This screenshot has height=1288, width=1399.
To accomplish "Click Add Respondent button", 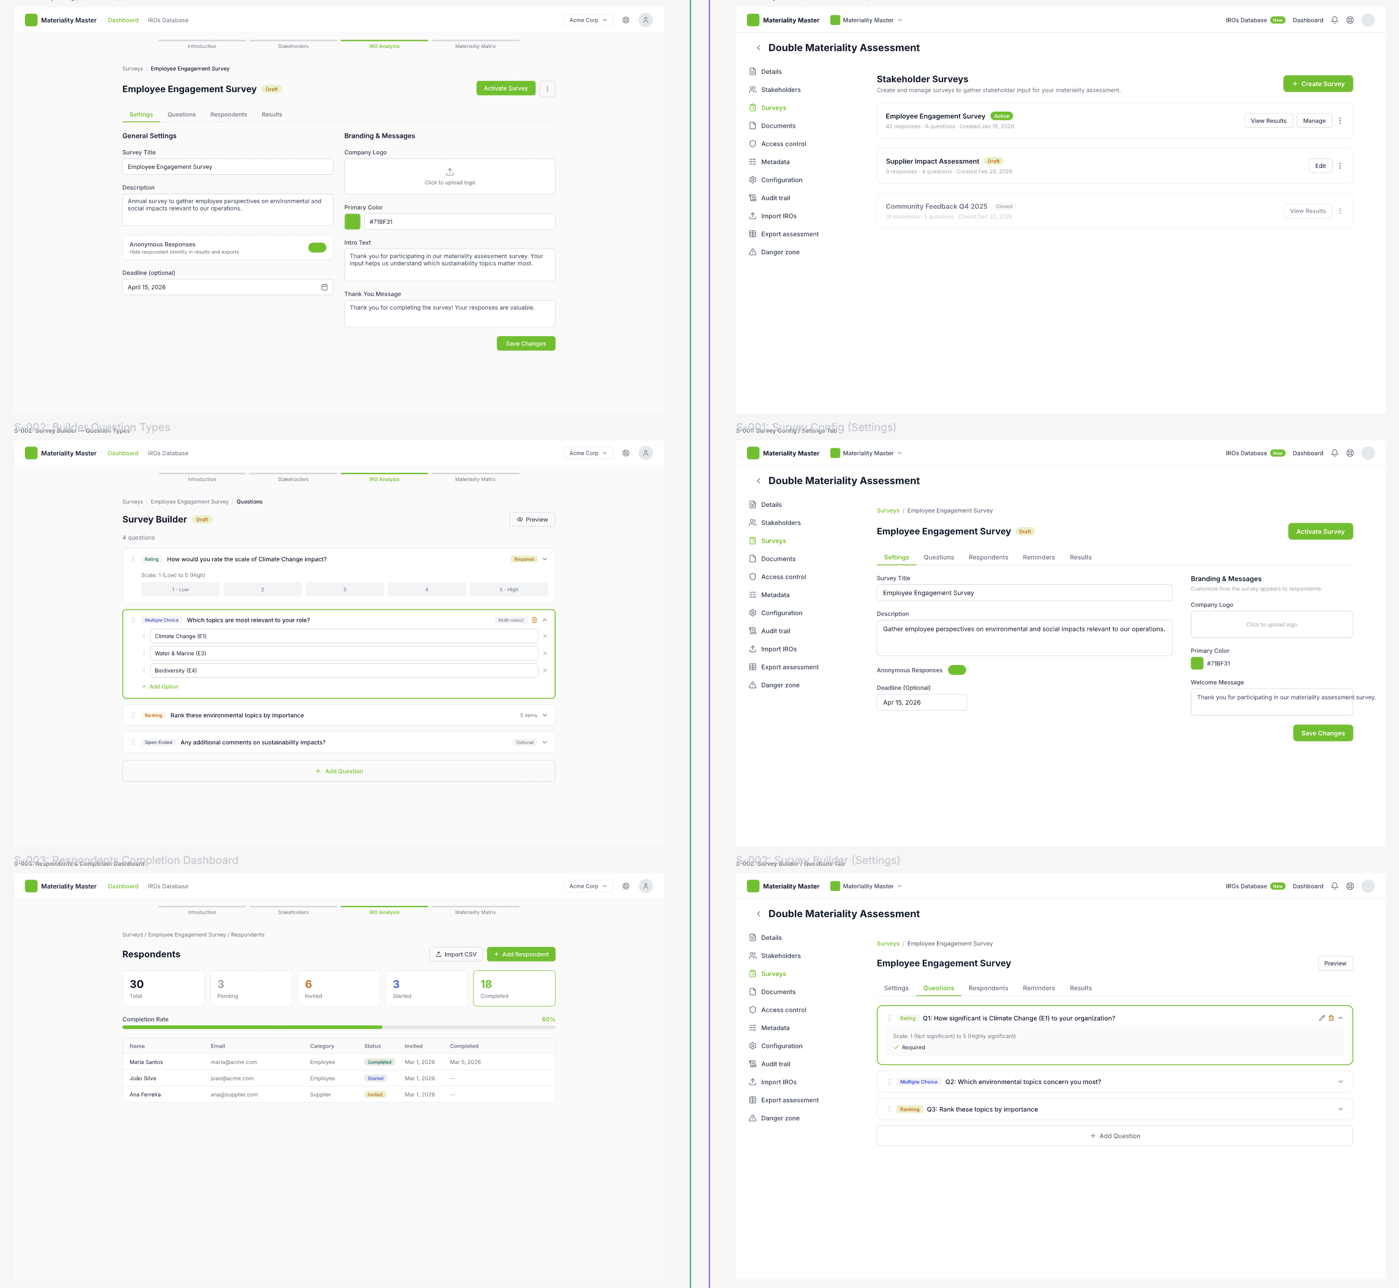I will [x=521, y=954].
